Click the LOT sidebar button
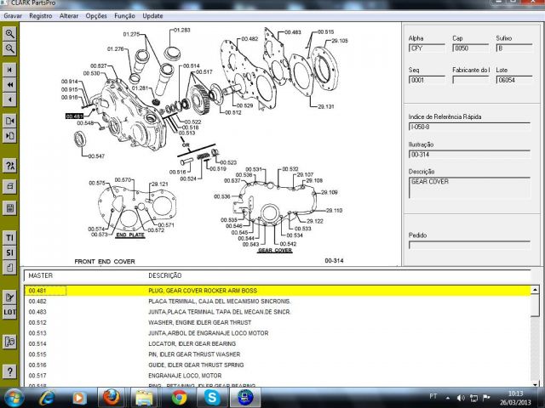The height and width of the screenshot is (408, 545). tap(9, 312)
